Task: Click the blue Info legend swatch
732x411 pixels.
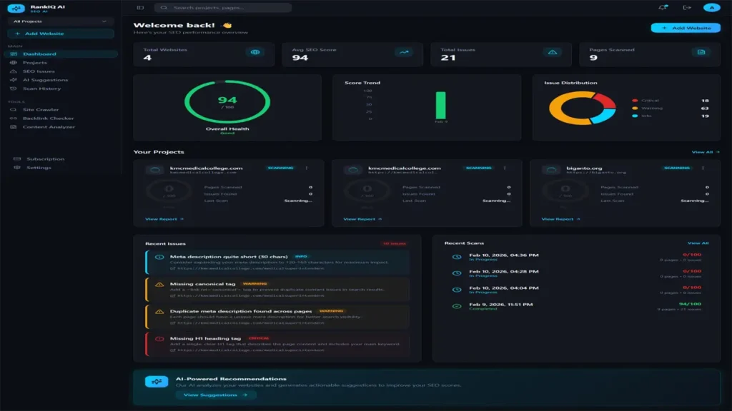Action: tap(635, 116)
